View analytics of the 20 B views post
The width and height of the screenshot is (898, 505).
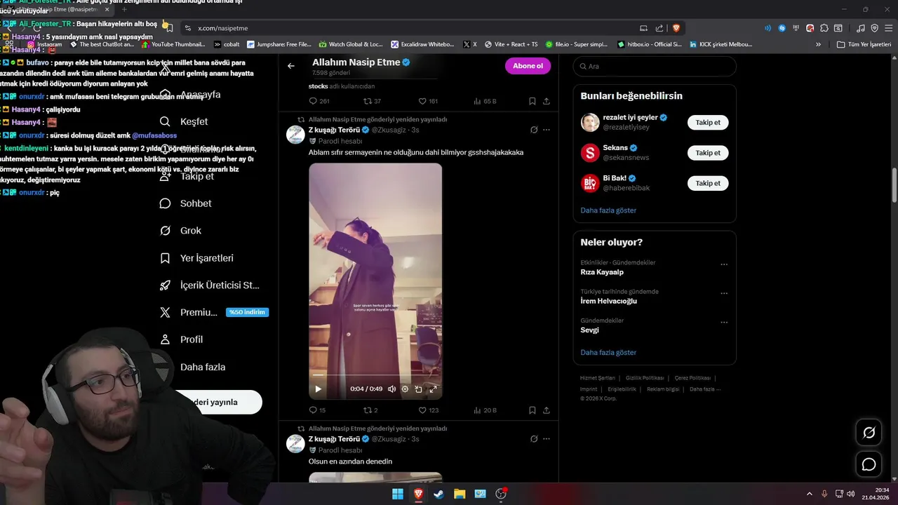(x=485, y=410)
